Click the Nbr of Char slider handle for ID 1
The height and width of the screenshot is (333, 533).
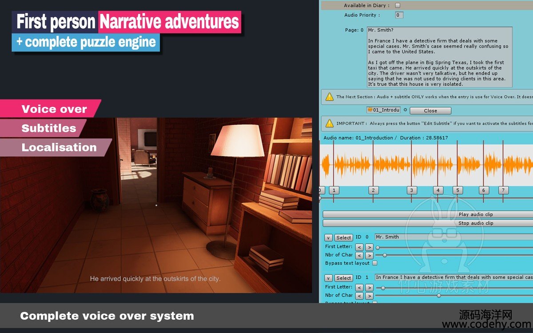click(439, 295)
